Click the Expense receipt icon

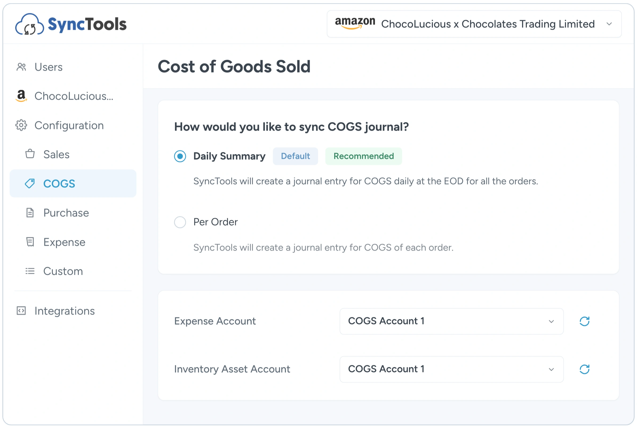30,242
